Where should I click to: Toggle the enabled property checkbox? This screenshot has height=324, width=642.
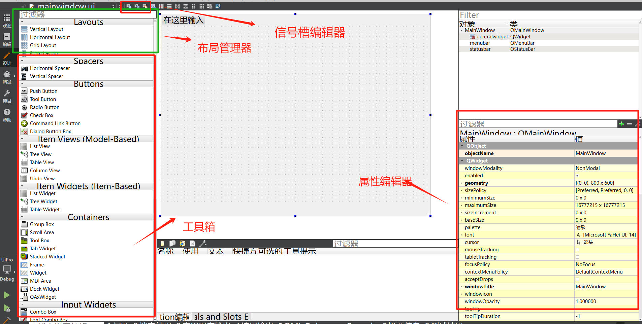[577, 176]
